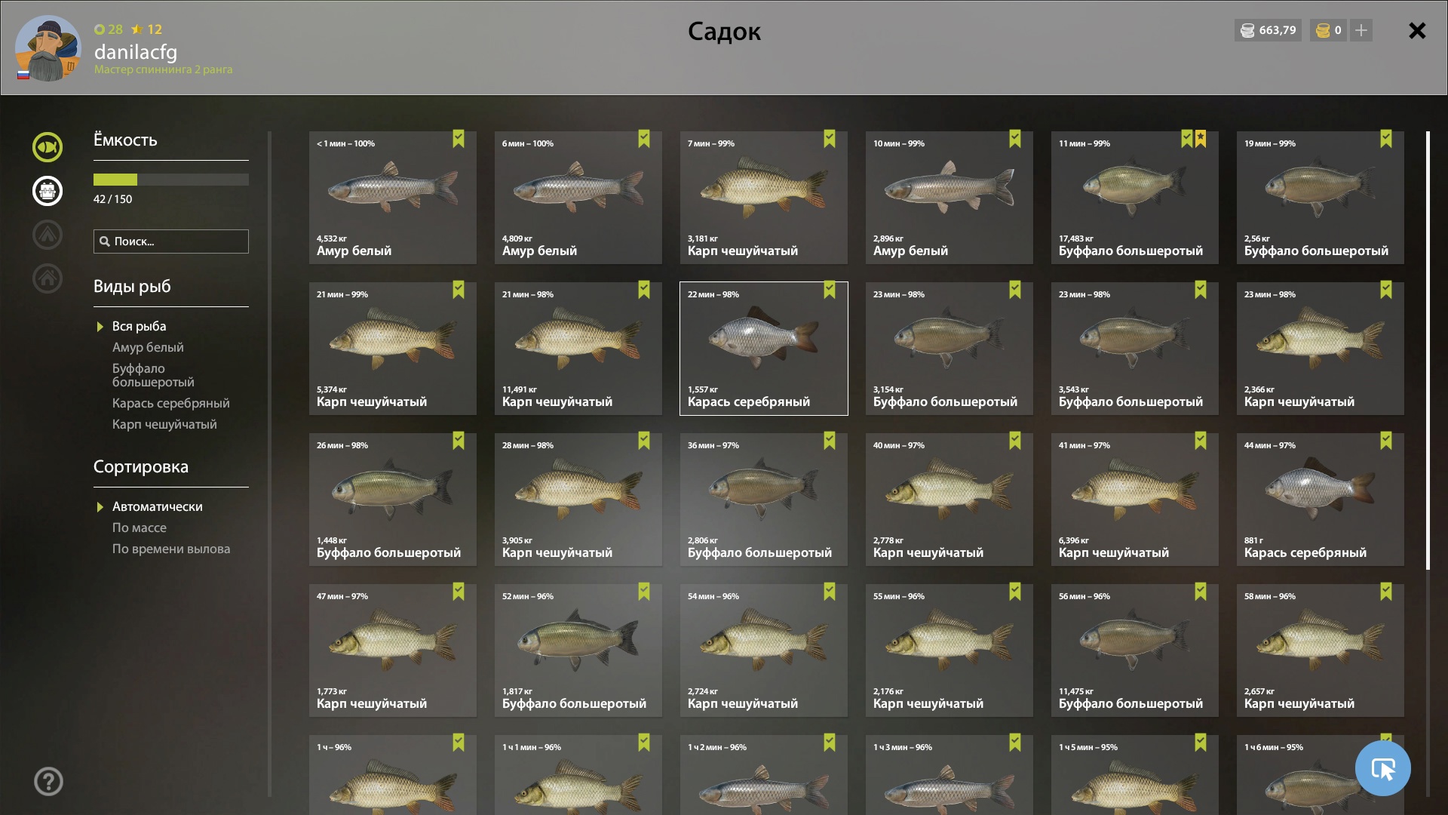Select Автоматически sorting option
The image size is (1448, 815).
click(157, 506)
